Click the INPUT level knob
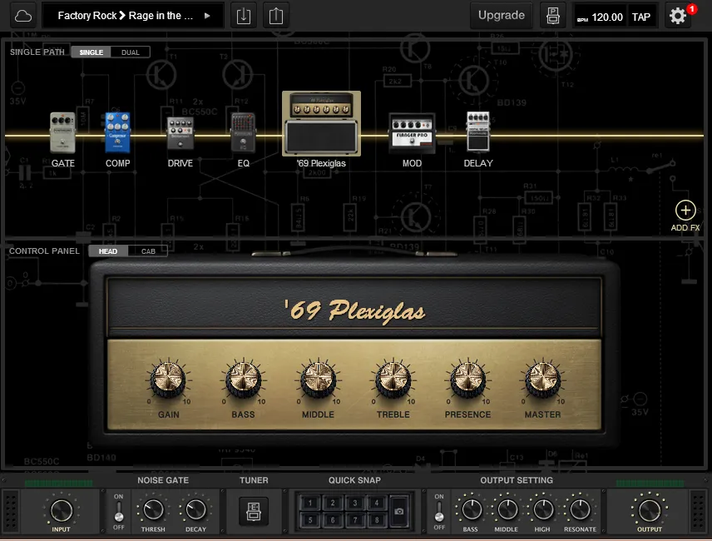Viewport: 712px width, 541px height. tap(61, 510)
